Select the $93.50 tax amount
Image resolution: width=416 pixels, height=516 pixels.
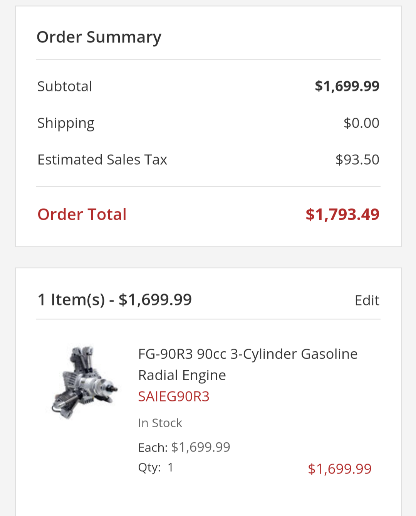(x=357, y=159)
